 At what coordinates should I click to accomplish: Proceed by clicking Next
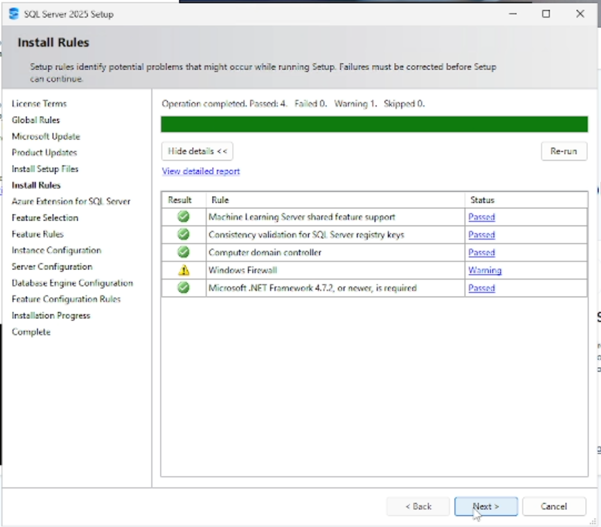point(486,506)
